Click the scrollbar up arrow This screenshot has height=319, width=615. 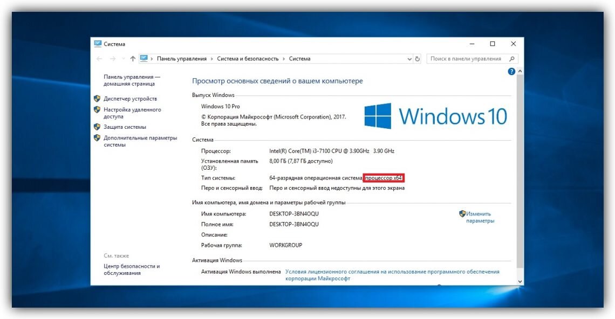(520, 71)
